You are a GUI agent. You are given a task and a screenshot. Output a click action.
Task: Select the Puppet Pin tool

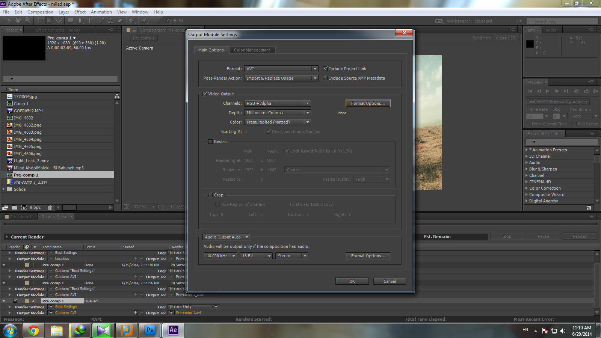[x=145, y=20]
